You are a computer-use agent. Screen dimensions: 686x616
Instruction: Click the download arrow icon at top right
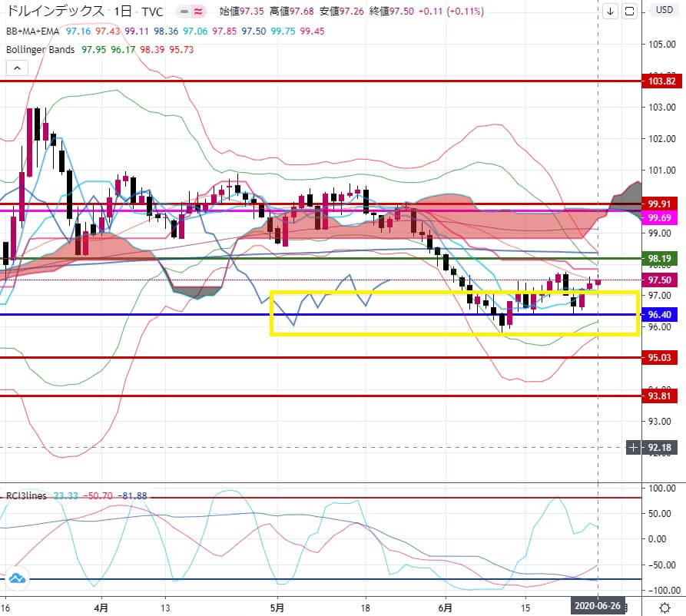pyautogui.click(x=610, y=12)
